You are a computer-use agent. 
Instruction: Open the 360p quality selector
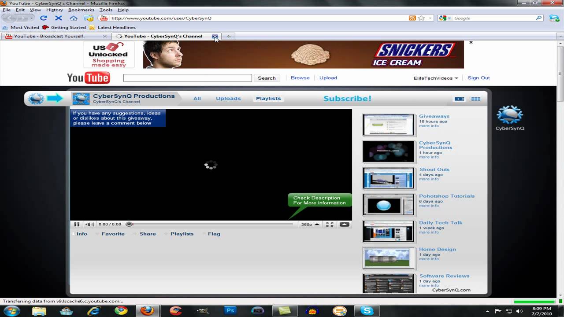310,224
